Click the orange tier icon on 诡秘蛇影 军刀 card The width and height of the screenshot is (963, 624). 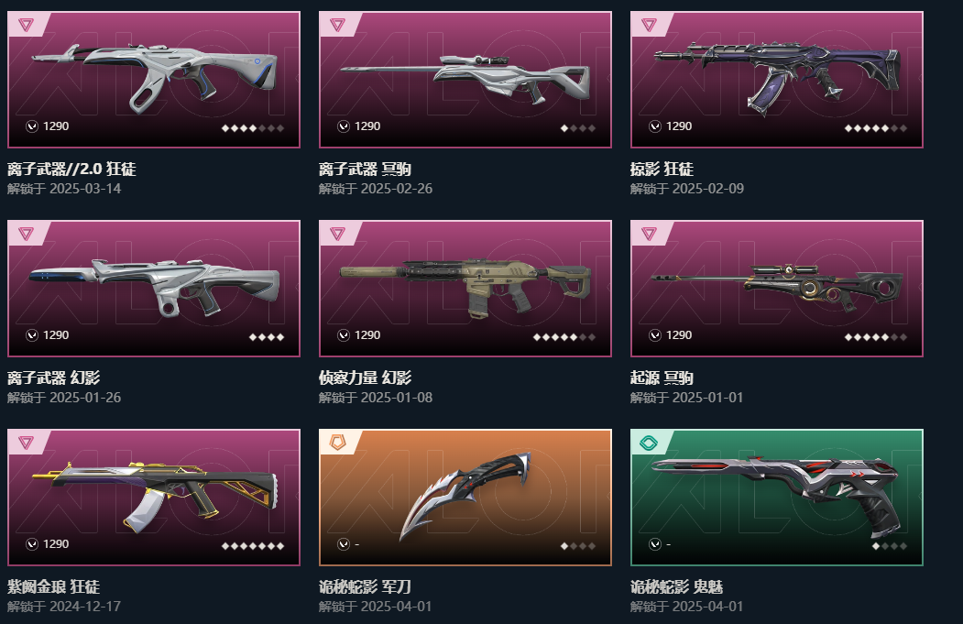coord(337,443)
